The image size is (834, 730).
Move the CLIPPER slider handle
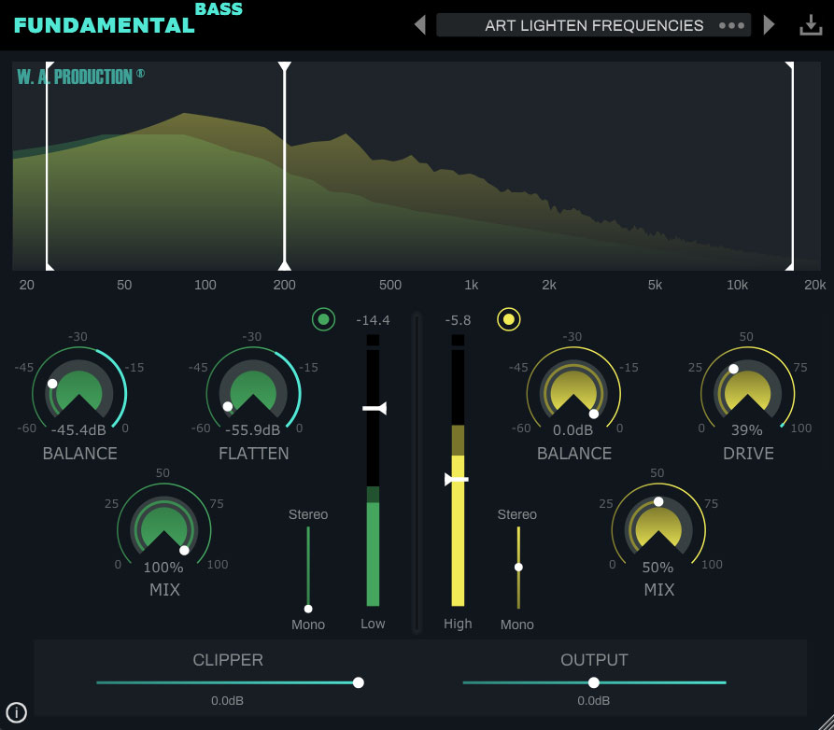tap(358, 682)
